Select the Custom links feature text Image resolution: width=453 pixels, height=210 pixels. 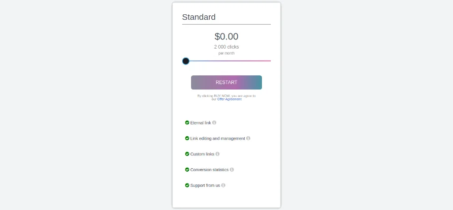202,154
